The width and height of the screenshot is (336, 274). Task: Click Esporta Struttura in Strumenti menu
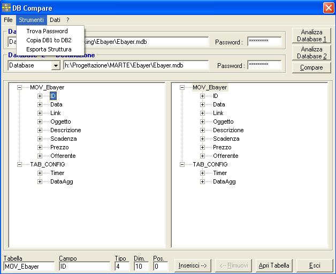[49, 49]
